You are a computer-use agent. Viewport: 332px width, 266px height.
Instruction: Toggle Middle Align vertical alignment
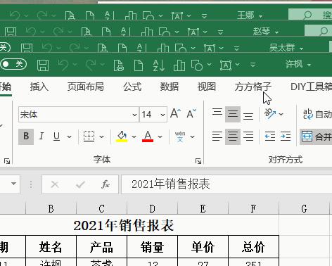[x=233, y=114]
